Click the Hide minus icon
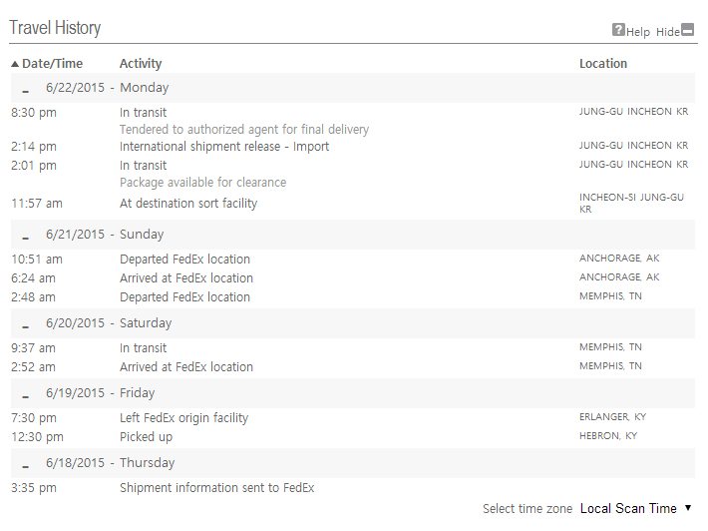 pyautogui.click(x=687, y=30)
